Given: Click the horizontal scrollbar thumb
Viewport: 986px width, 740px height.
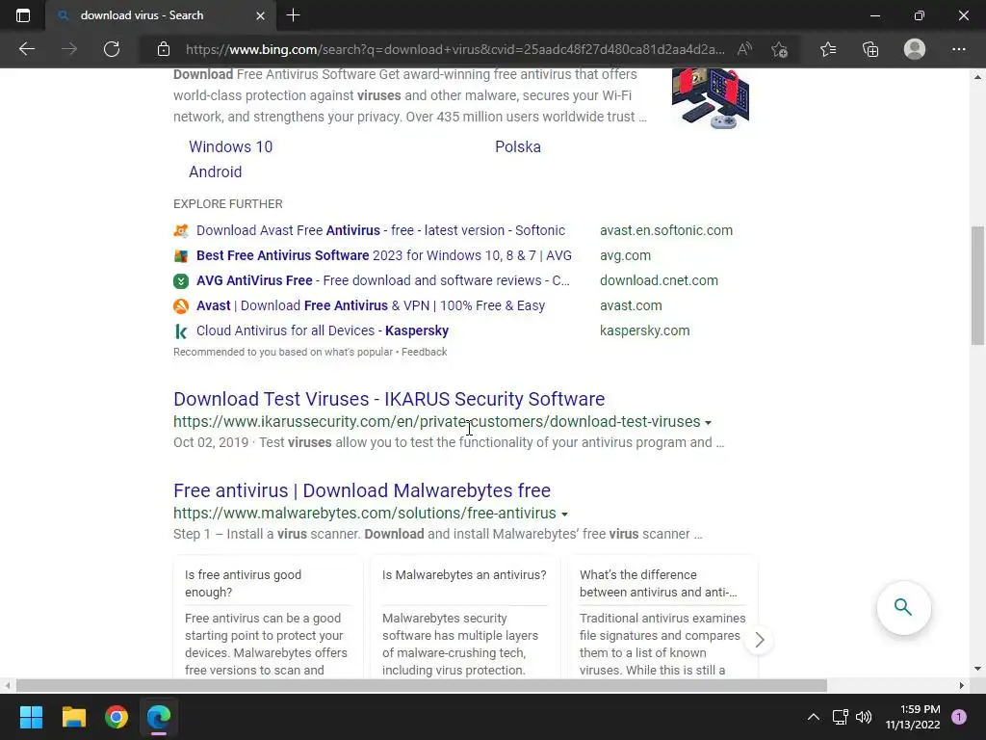Looking at the screenshot, I should coord(421,685).
